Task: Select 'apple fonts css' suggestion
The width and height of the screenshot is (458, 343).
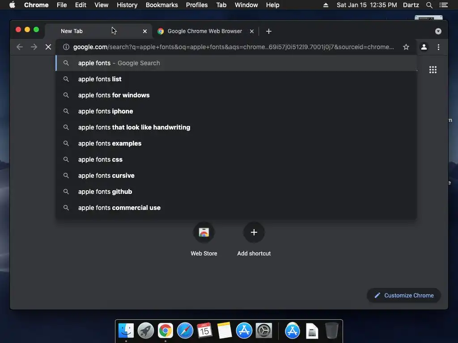Action: pos(236,159)
